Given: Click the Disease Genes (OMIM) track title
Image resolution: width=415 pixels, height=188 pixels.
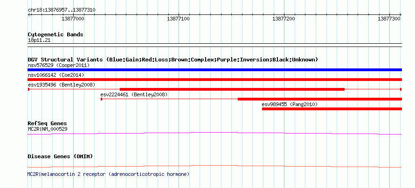Looking at the screenshot, I should (60, 156).
